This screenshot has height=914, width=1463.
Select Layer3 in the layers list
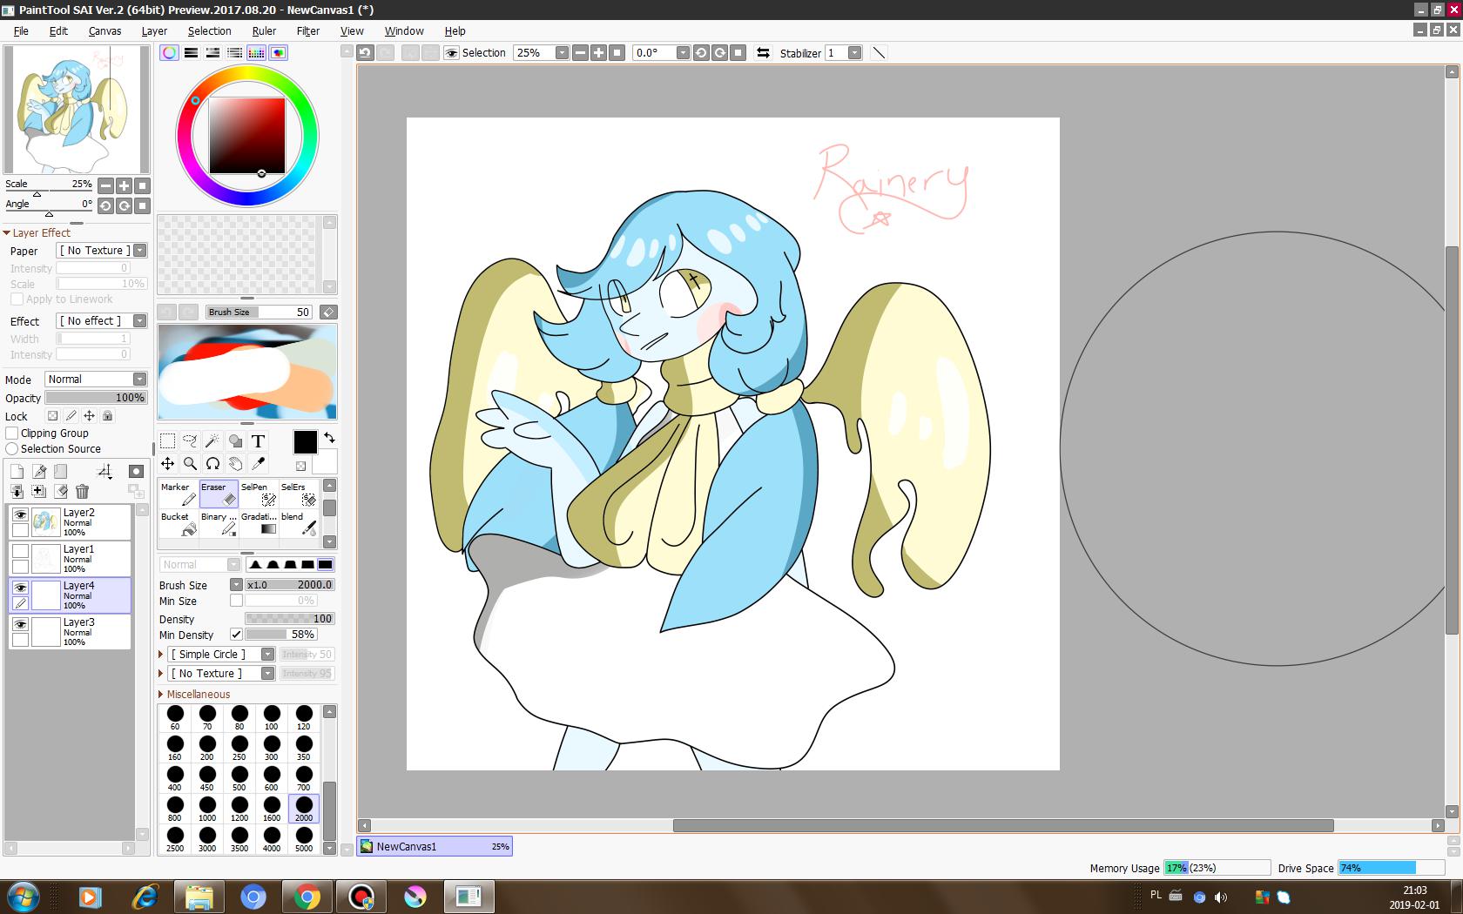[x=70, y=632]
